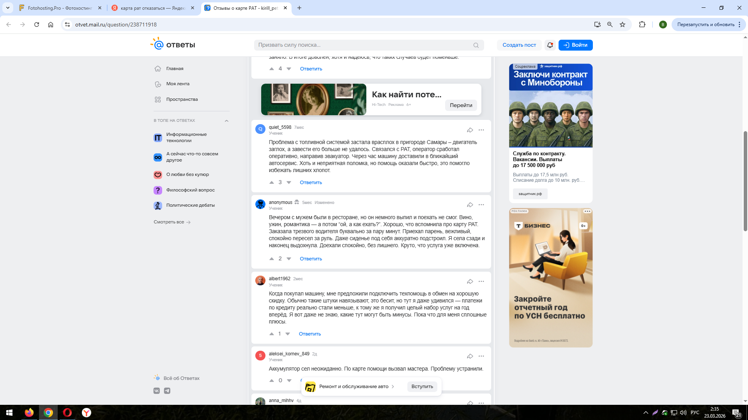Open 'Моя лента' in sidebar
Image resolution: width=748 pixels, height=420 pixels.
(178, 84)
